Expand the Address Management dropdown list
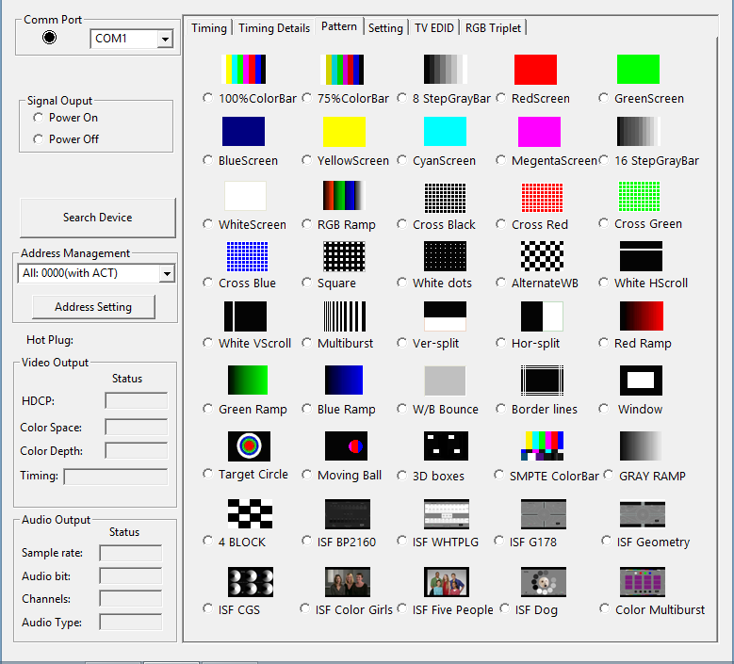This screenshot has height=664, width=734. (x=167, y=273)
